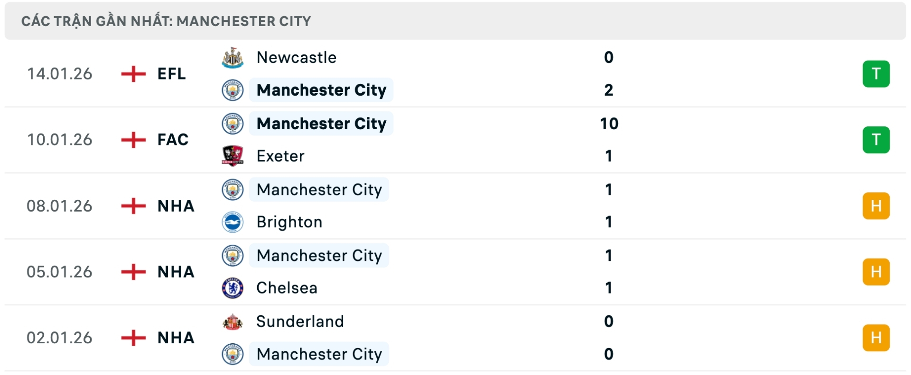The image size is (911, 375).
Task: Click the green T result badge for Newcastle match
Action: [877, 74]
